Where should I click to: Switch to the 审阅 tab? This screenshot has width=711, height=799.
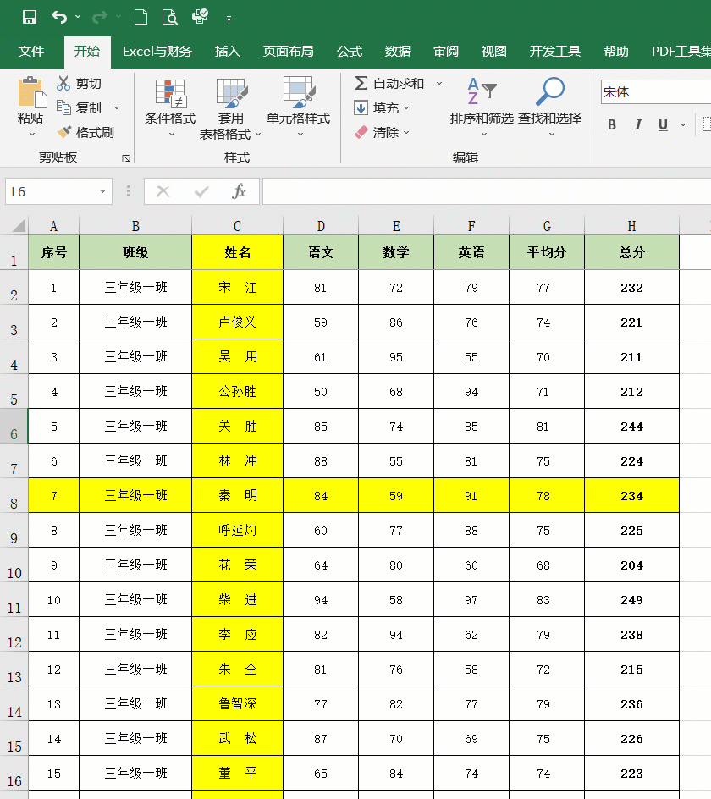(446, 52)
